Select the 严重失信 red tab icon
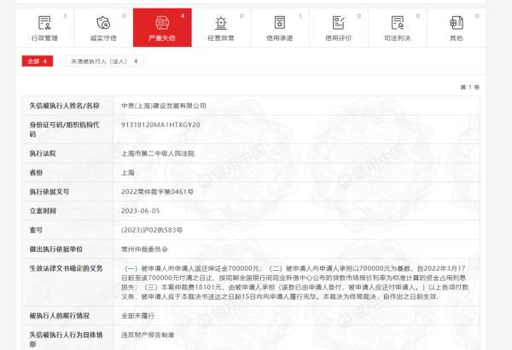 pyautogui.click(x=162, y=23)
